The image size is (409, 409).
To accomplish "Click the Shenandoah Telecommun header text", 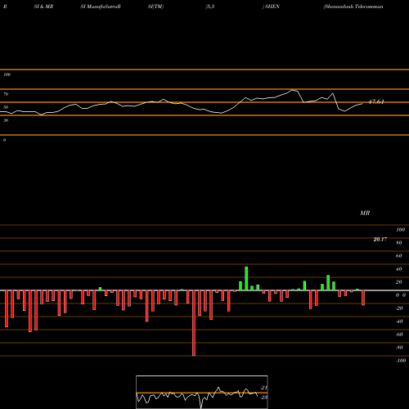I will [x=353, y=7].
